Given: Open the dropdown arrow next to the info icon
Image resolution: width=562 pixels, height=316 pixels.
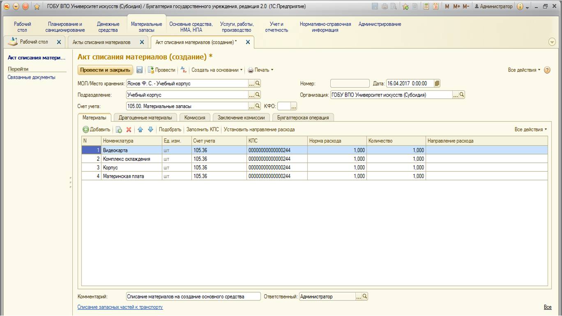Looking at the screenshot, I should coord(527,7).
